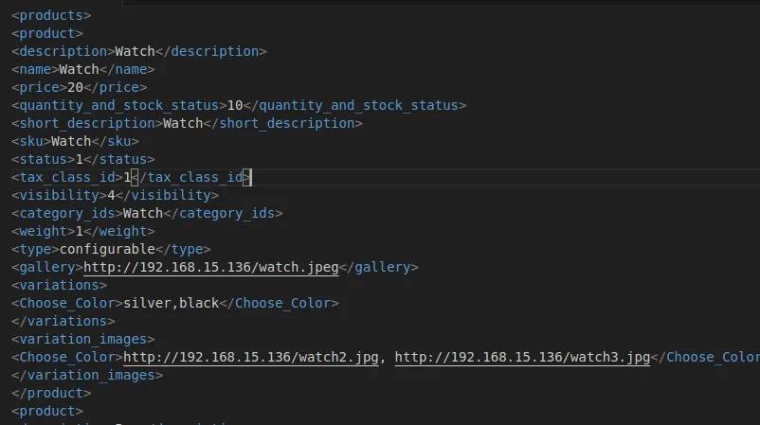Click the opening status tag

tap(44, 160)
